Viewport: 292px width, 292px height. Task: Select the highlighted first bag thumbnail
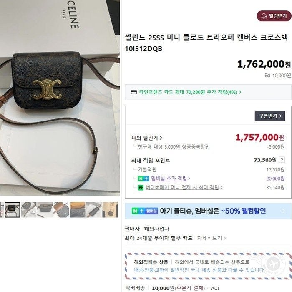click(x=12, y=210)
